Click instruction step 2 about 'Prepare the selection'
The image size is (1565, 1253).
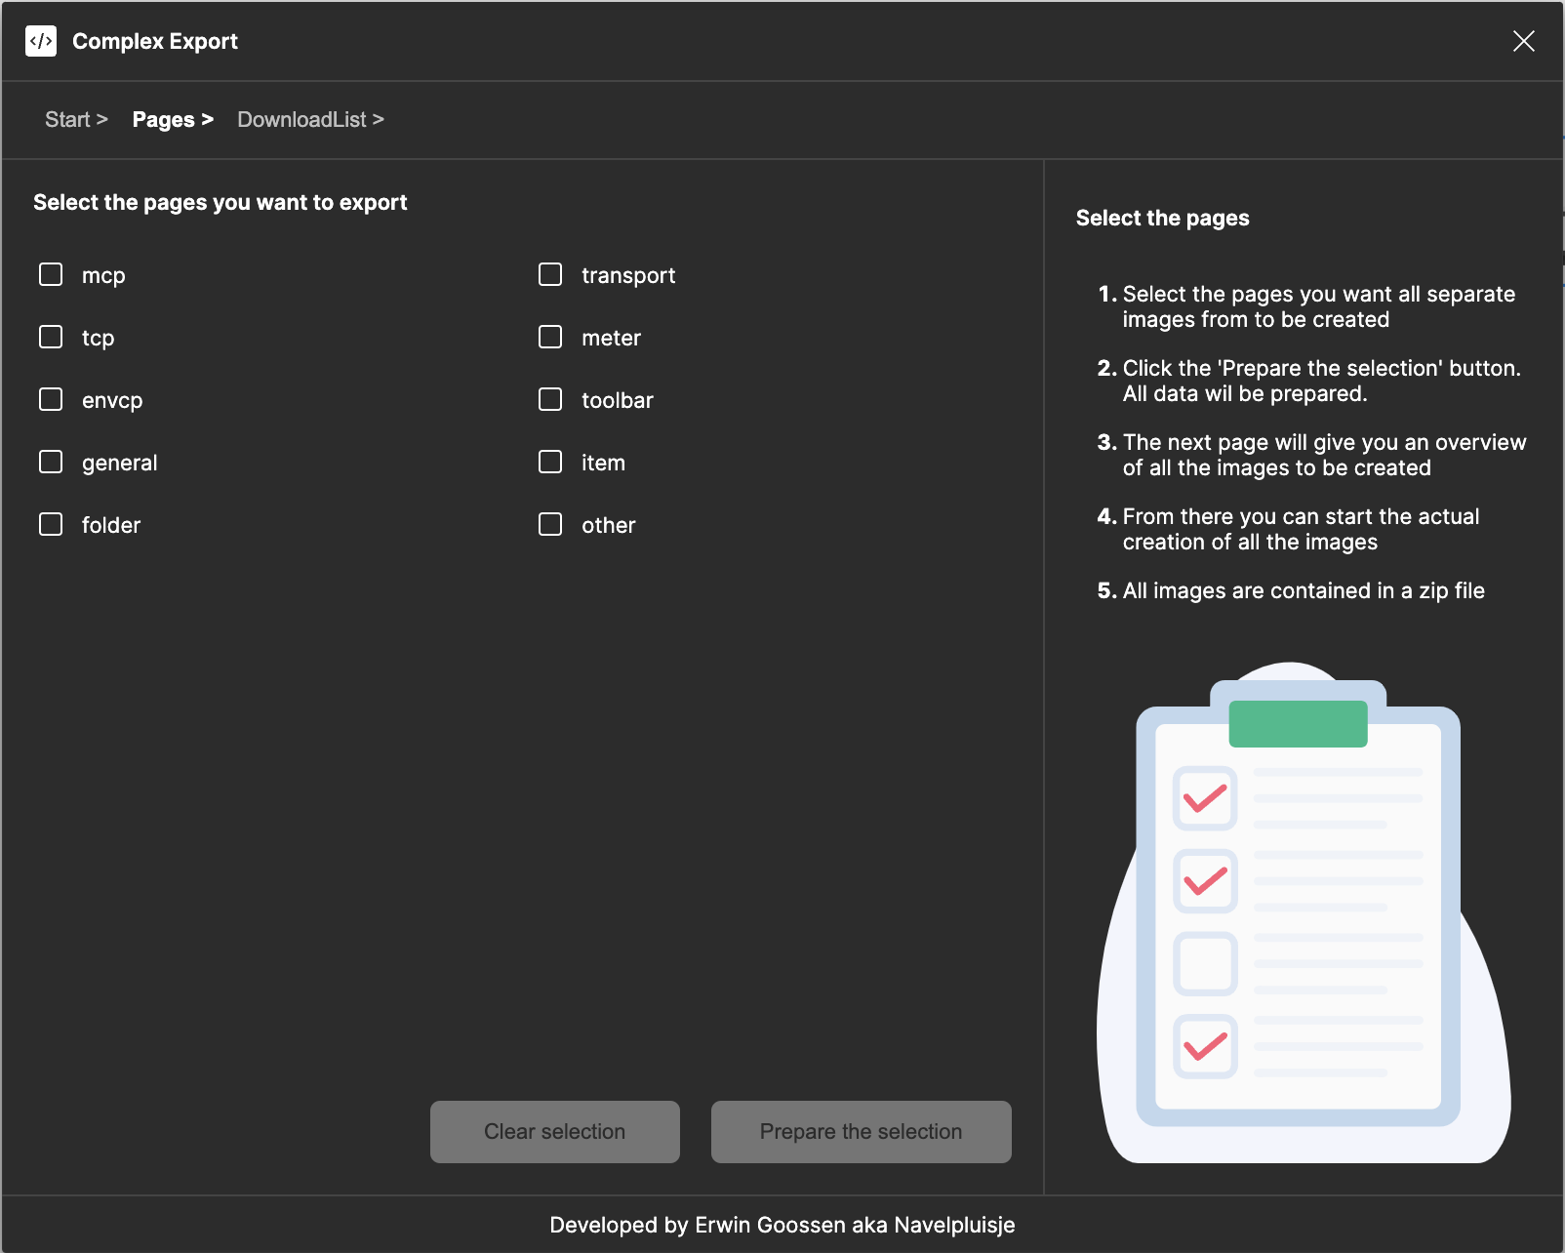1309,381
